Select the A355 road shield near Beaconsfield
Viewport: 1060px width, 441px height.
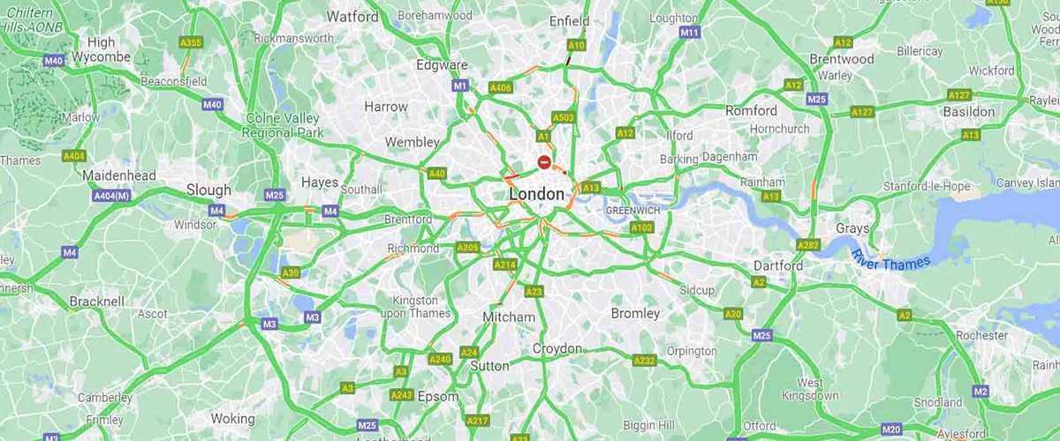point(191,42)
